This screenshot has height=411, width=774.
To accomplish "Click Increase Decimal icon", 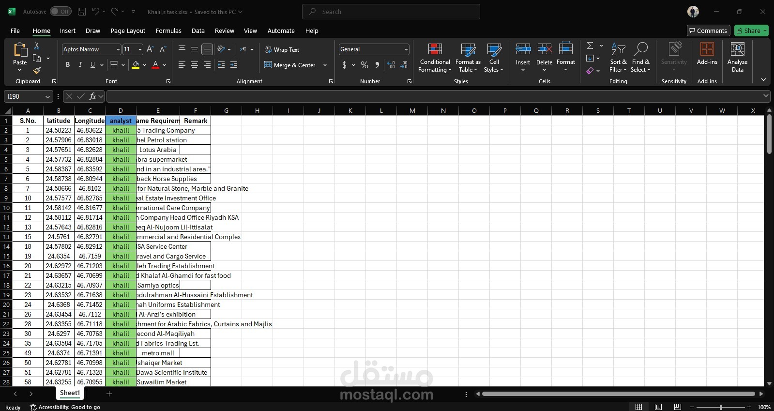I will click(x=391, y=65).
